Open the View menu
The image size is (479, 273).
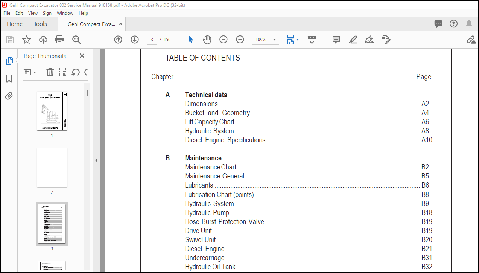[33, 13]
